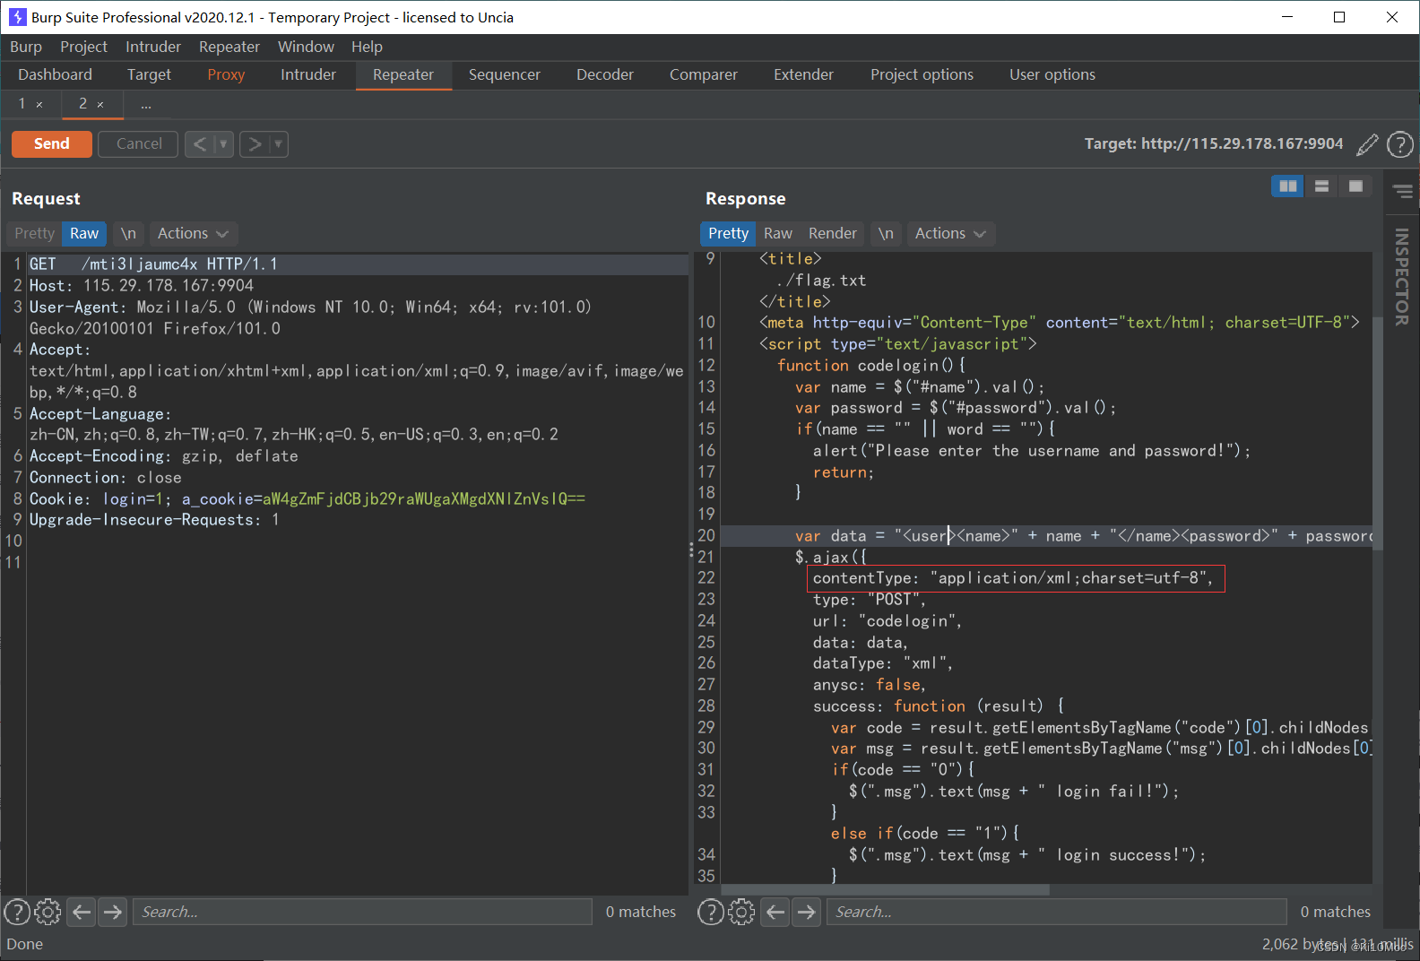The image size is (1420, 961).
Task: Switch to the Dashboard tab
Action: click(55, 75)
